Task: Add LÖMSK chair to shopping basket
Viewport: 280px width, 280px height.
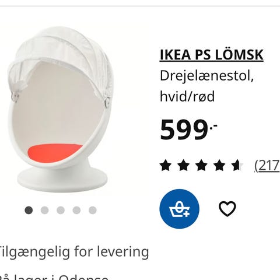Action: (179, 209)
